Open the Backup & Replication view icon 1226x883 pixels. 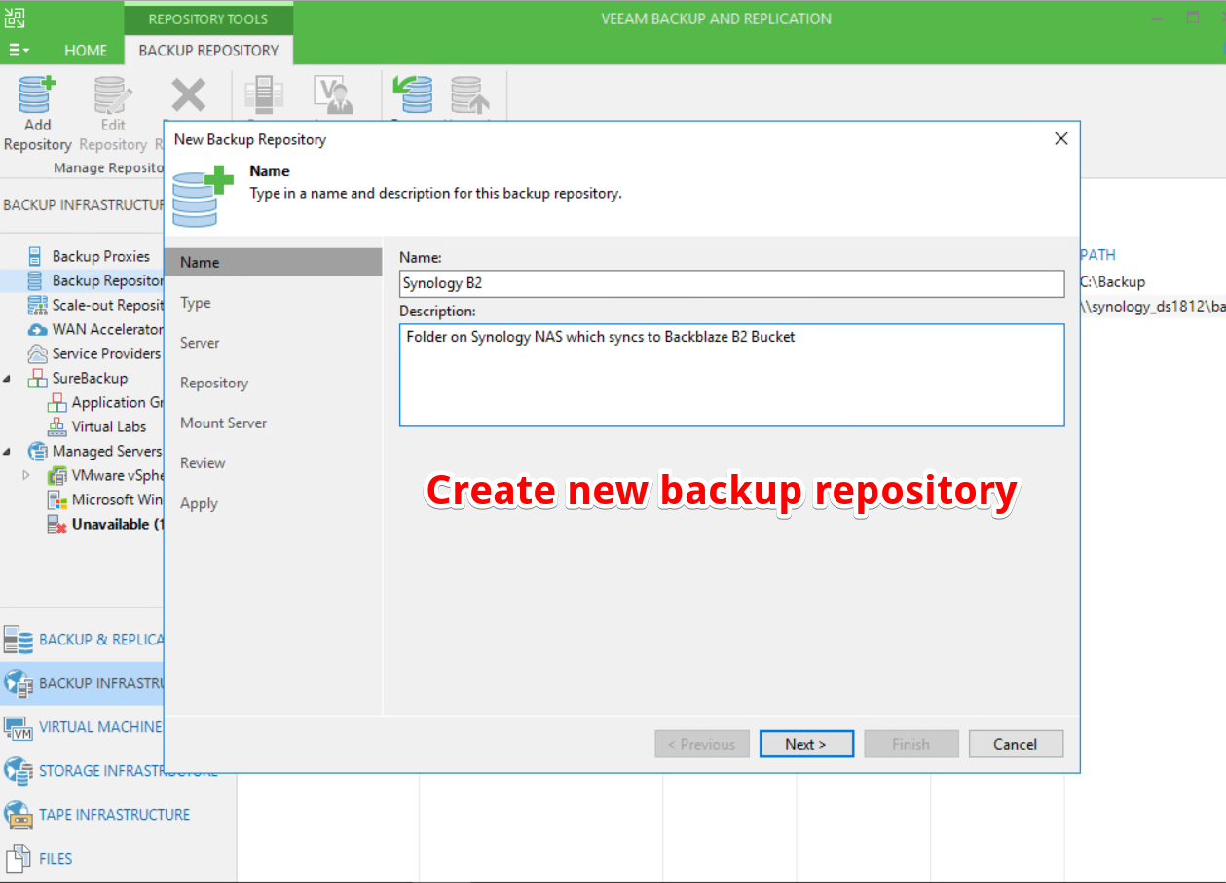(18, 640)
